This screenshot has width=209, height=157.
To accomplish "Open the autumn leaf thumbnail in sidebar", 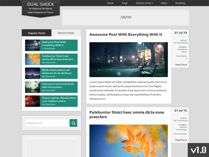I will click(32, 59).
